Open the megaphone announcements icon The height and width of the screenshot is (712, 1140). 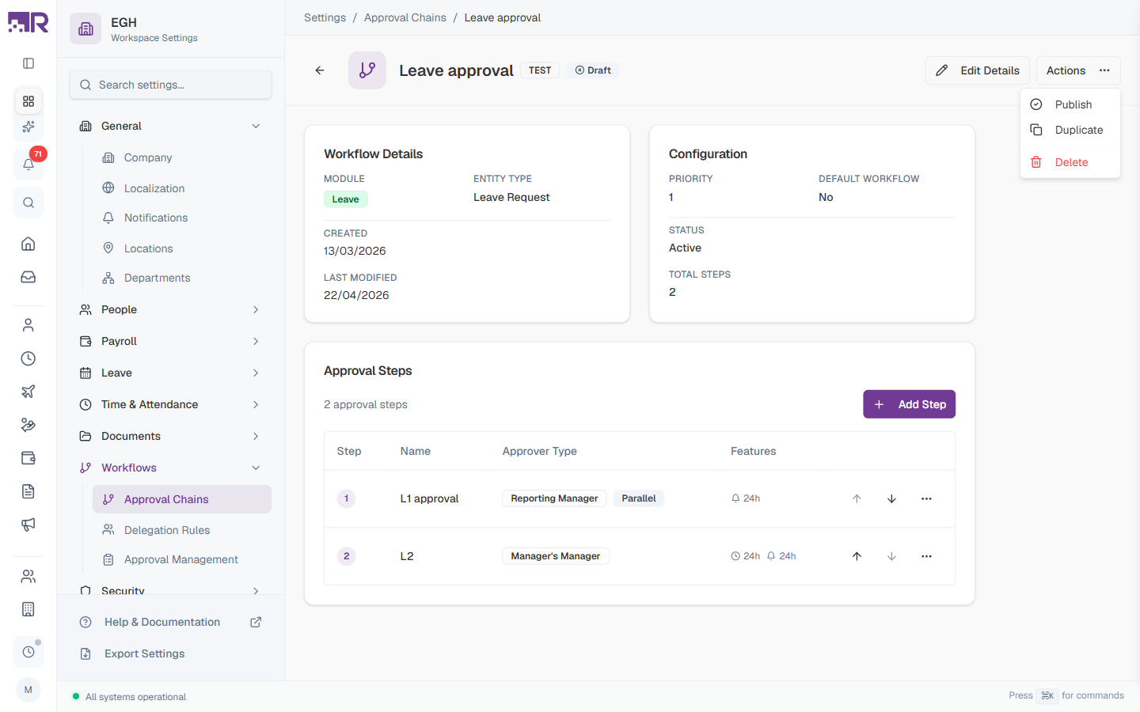[28, 525]
